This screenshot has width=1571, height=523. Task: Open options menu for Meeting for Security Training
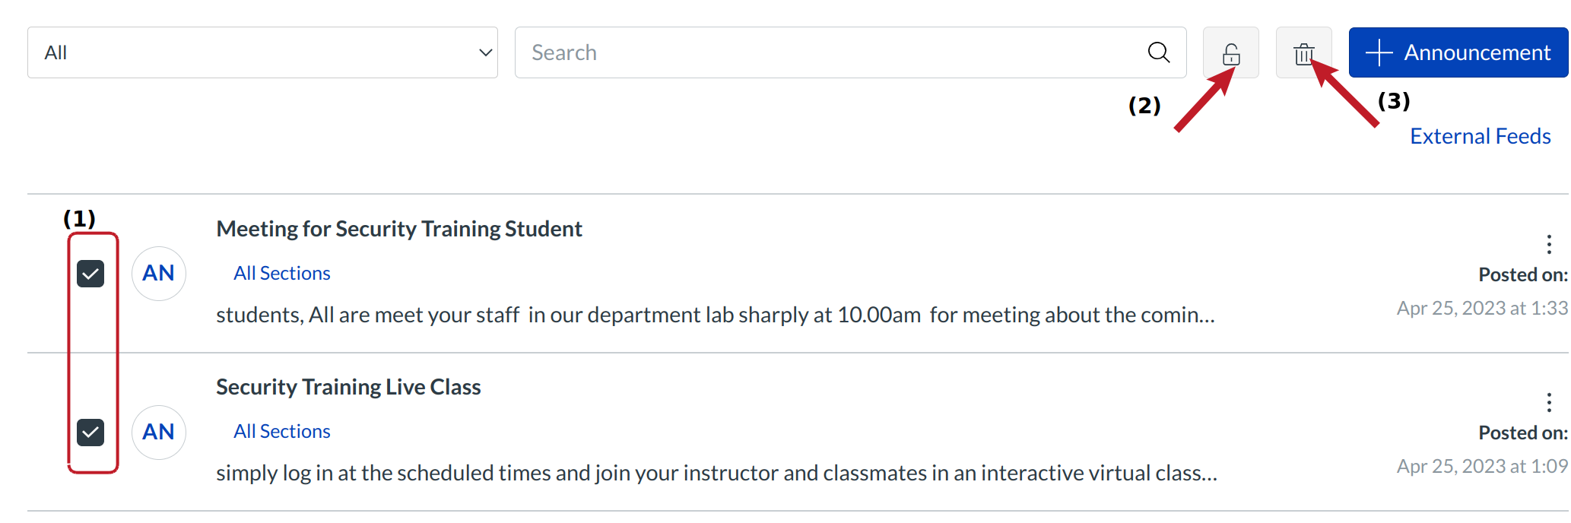pos(1548,244)
